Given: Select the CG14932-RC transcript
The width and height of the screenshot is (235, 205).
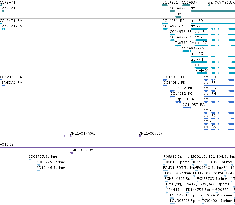Looking at the screenshot, I should click(173, 40).
